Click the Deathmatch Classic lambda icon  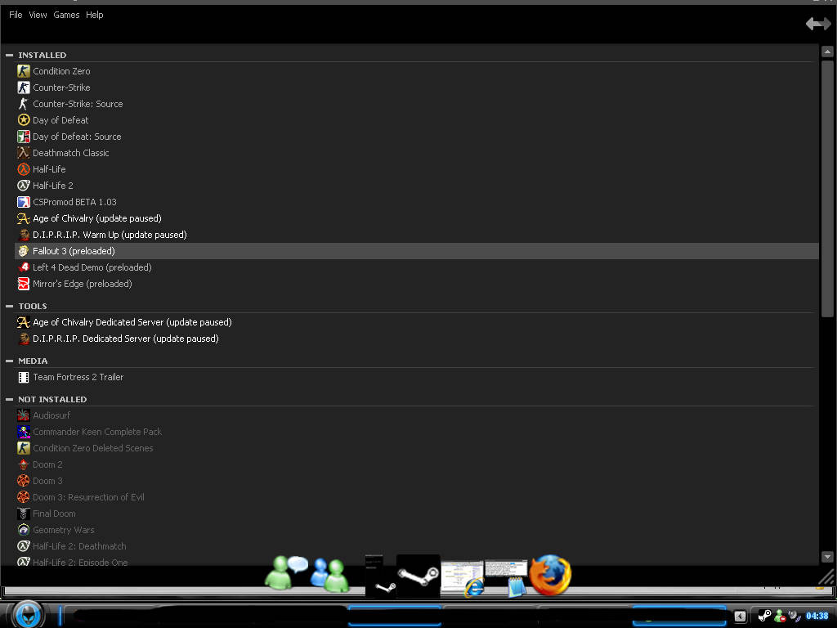tap(24, 153)
